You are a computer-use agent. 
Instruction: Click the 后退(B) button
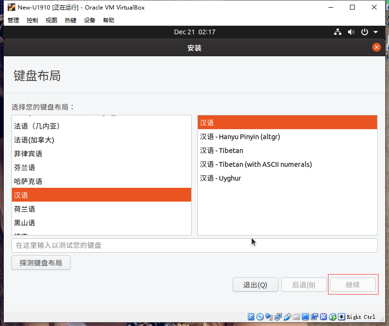(304, 285)
